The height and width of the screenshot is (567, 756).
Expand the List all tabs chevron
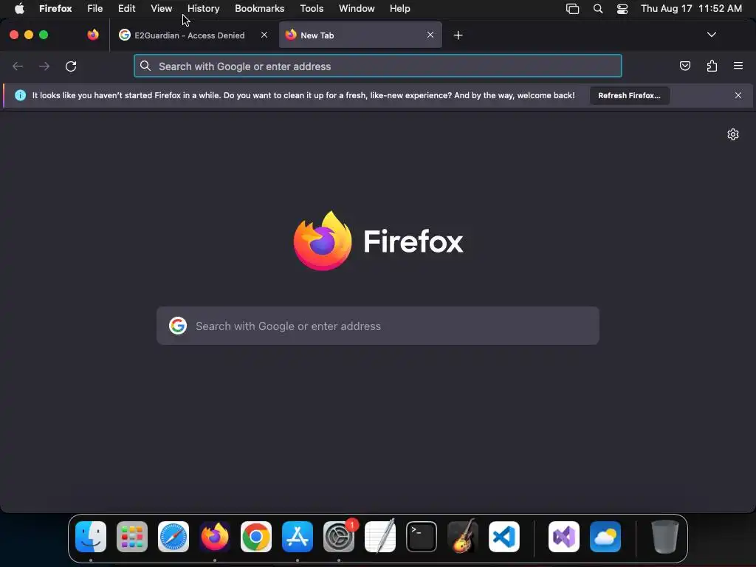click(x=711, y=35)
